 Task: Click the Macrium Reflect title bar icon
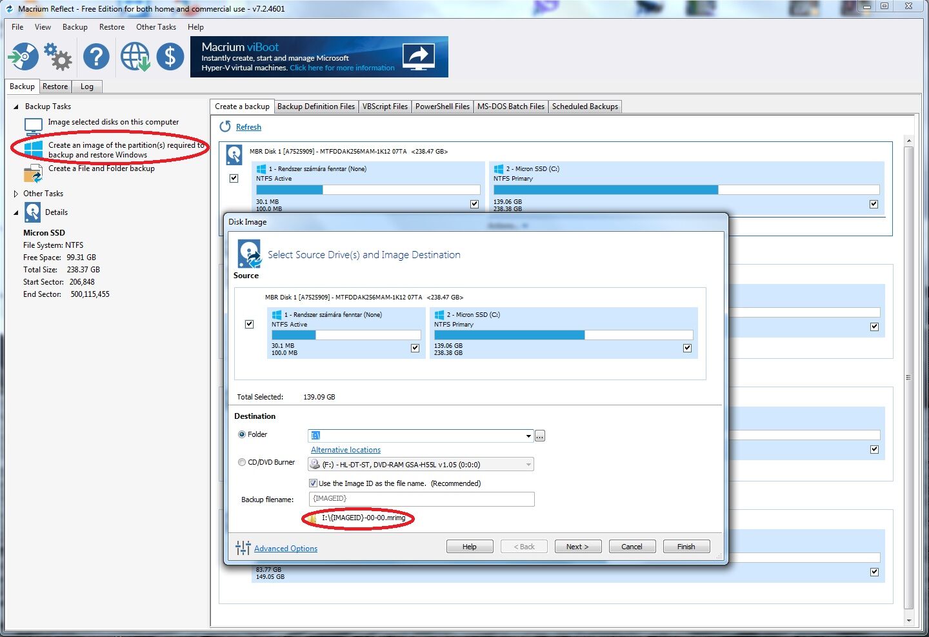(10, 9)
